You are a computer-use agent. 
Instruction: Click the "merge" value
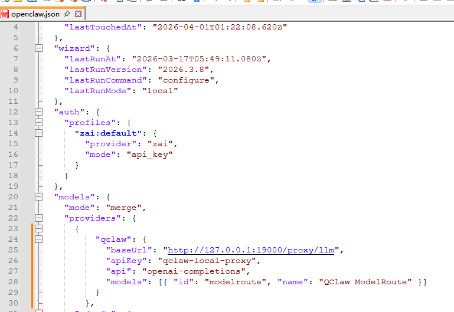click(123, 208)
